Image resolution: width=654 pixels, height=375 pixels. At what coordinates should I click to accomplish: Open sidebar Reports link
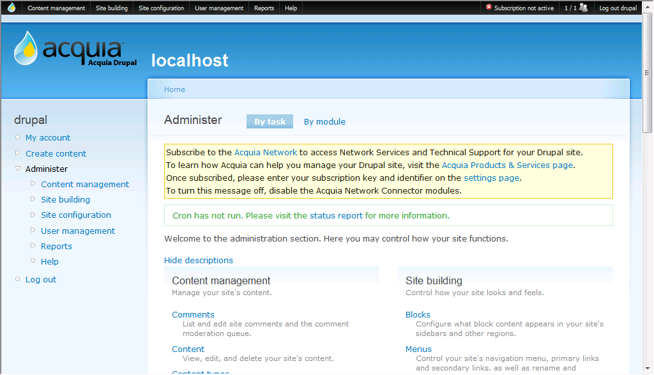[x=56, y=247]
